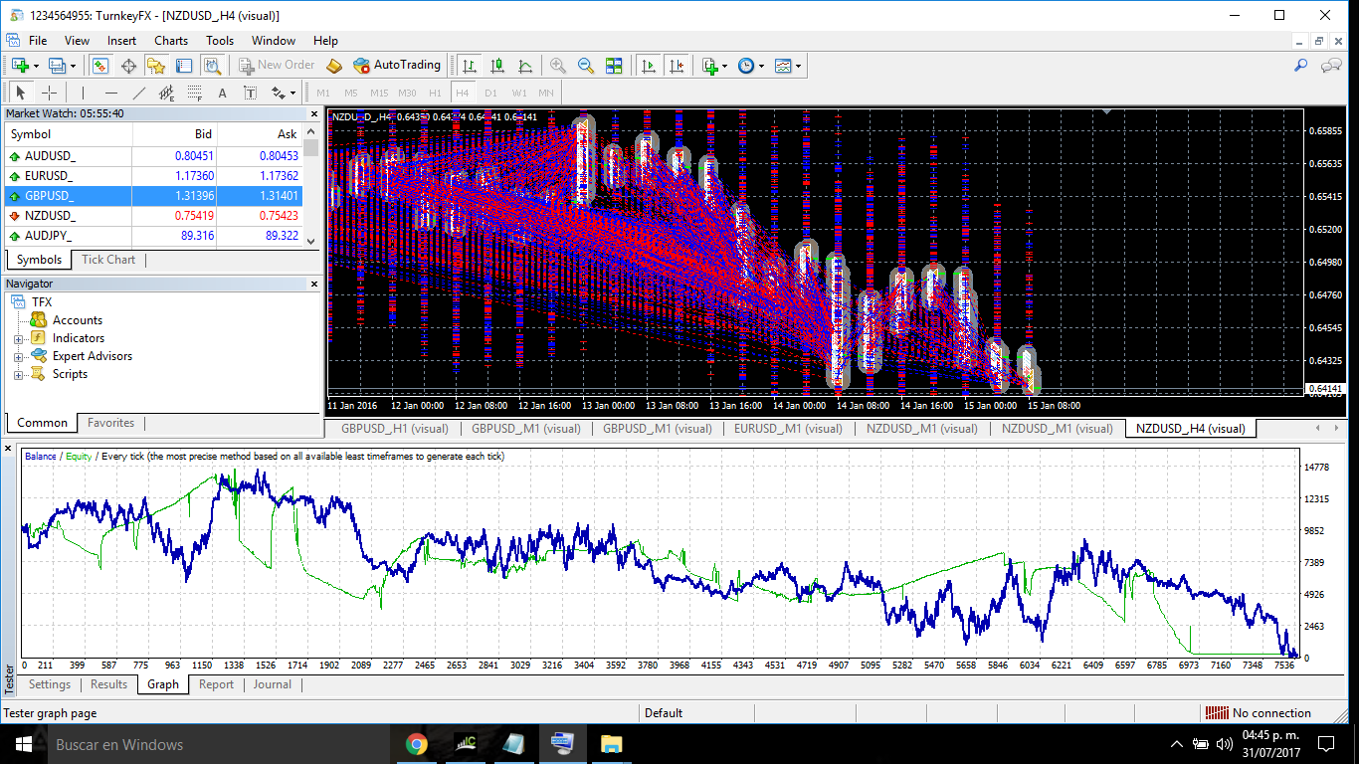Select the Fibonacci Retracement tool
The height and width of the screenshot is (764, 1359).
[x=194, y=93]
